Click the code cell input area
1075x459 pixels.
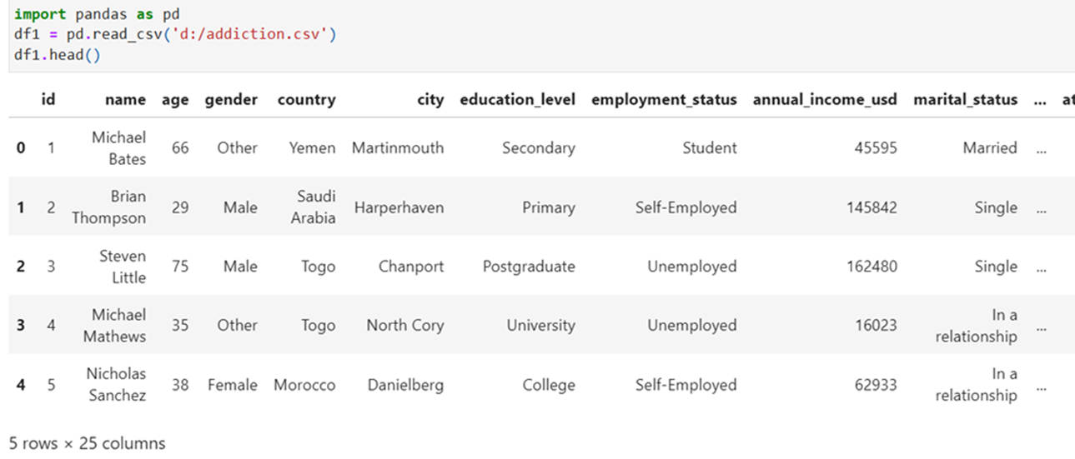[x=537, y=36]
